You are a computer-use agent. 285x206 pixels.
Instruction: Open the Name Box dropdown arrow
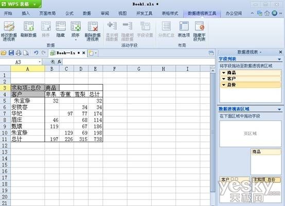tap(40, 62)
